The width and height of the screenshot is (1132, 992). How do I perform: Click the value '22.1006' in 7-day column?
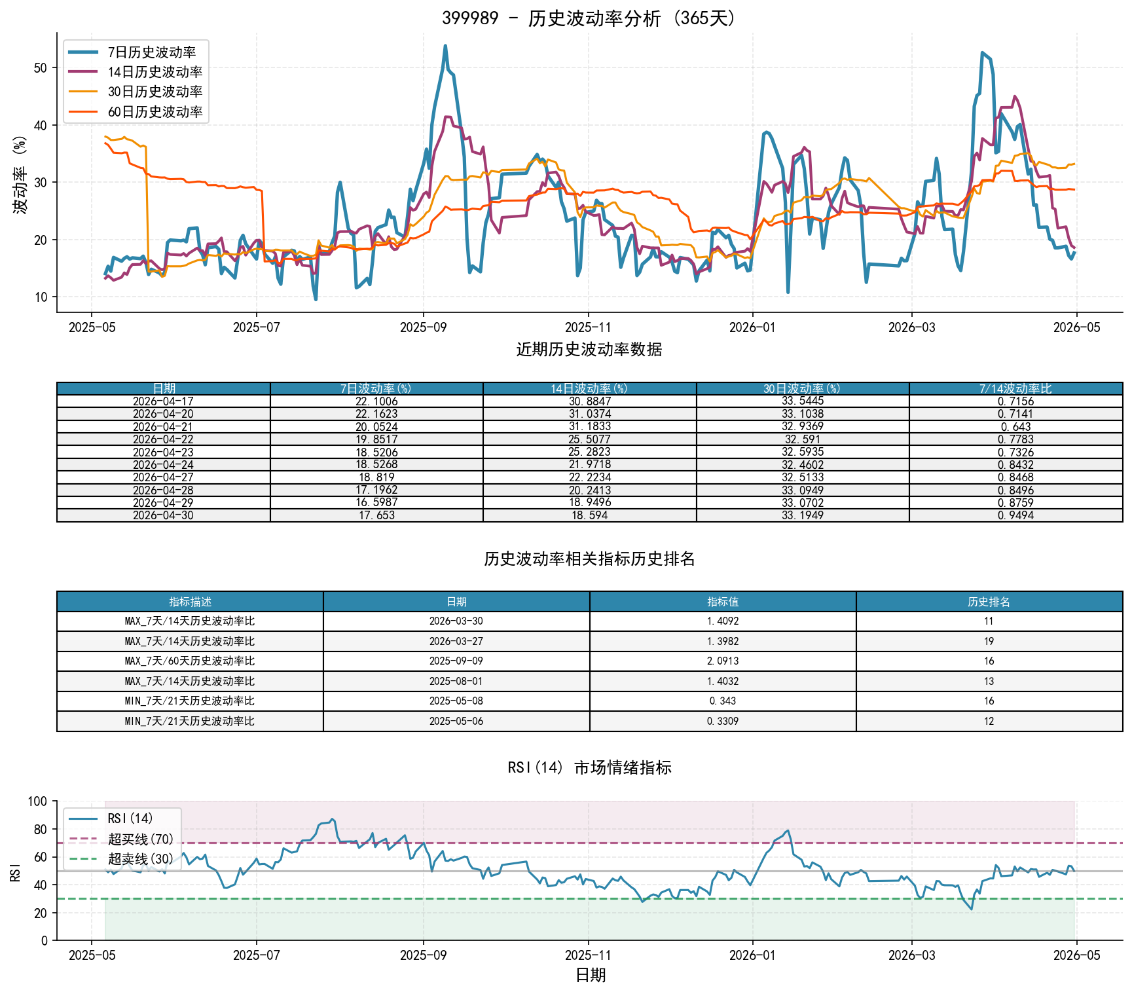(376, 401)
